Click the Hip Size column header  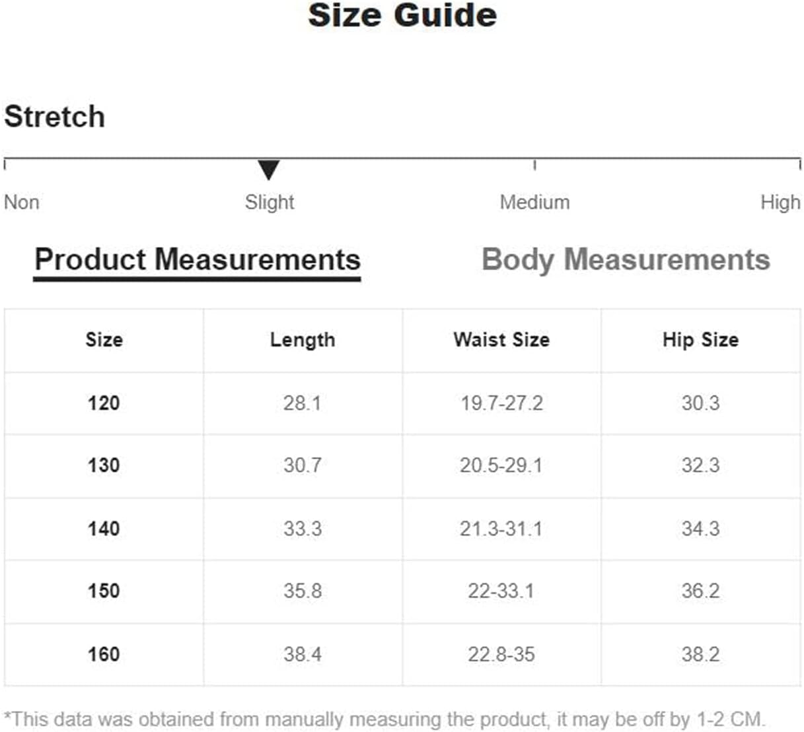tap(700, 340)
